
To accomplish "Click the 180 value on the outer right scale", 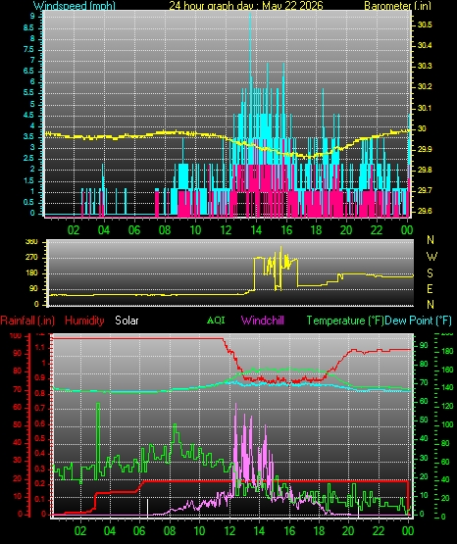I will click(x=447, y=352).
